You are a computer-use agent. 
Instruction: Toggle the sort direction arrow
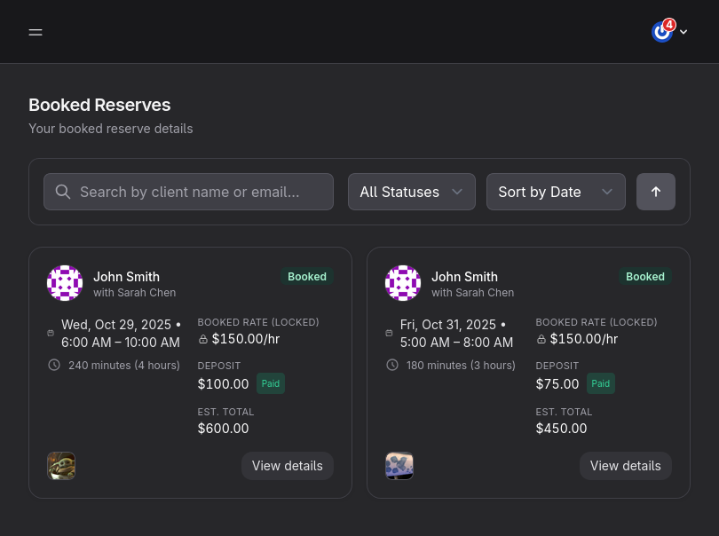[656, 192]
